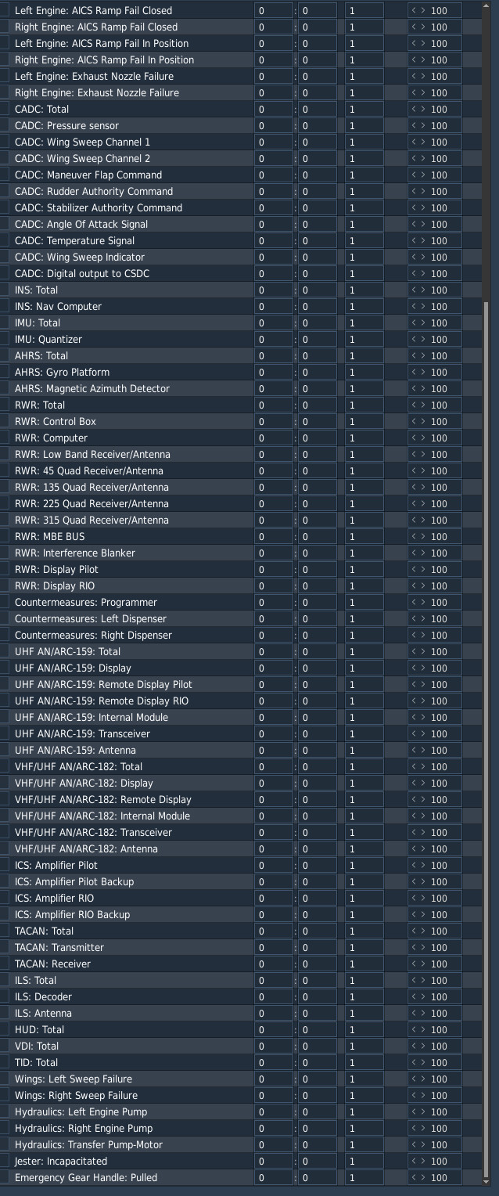Check the ILS: Decoder failure box
Viewport: 499px width, 1196px height.
pyautogui.click(x=4, y=996)
